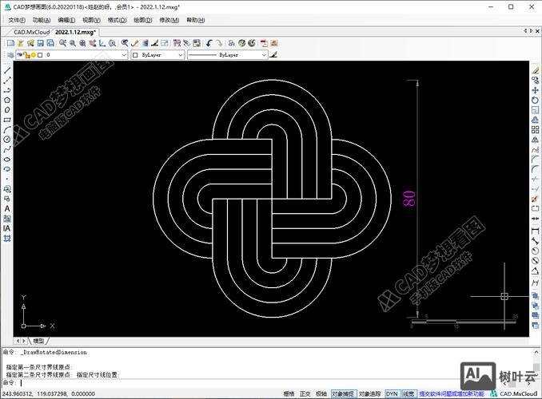Toggle 对象捕捉 object snap
The height and width of the screenshot is (399, 542).
(342, 393)
